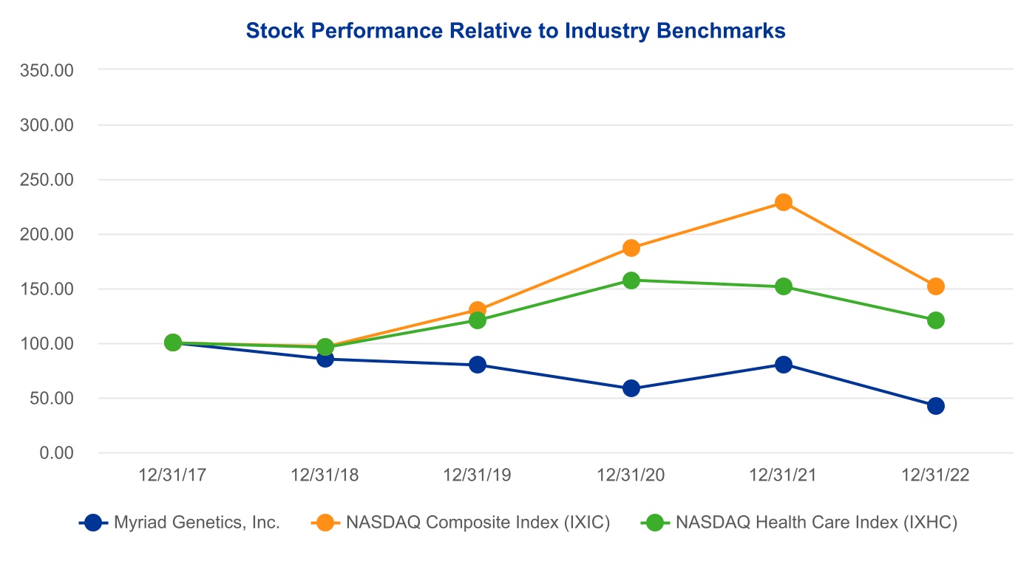Select the 12/31/19 x-axis label
1035x561 pixels.
click(x=477, y=475)
